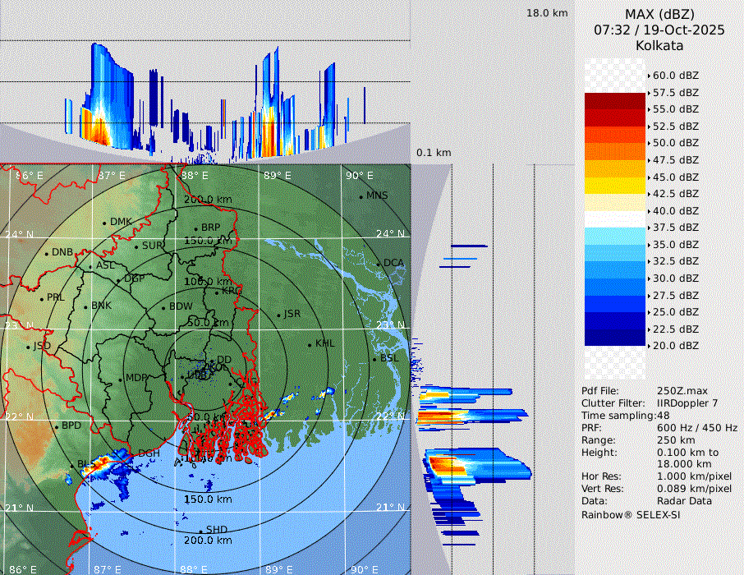
Task: Click the BPD station marker
Action: pos(56,427)
